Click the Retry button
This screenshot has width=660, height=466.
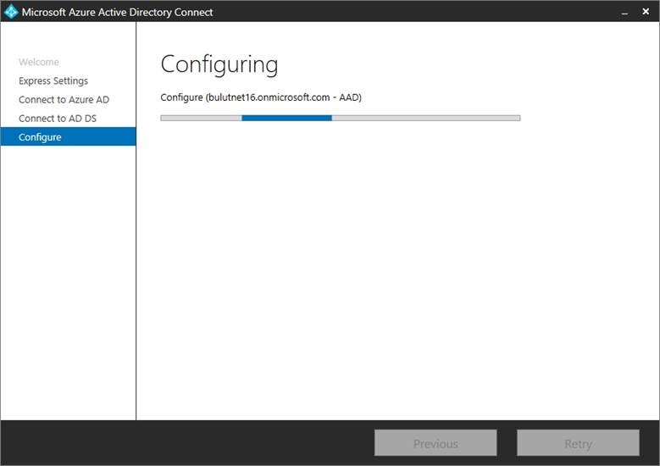tap(578, 443)
